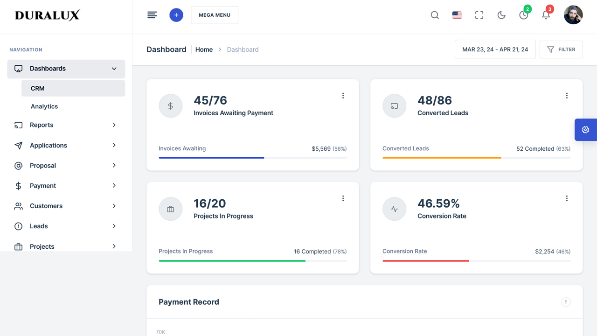Image resolution: width=597 pixels, height=336 pixels.
Task: Open the kebab menu on Invoices Awaiting card
Action: pyautogui.click(x=343, y=95)
